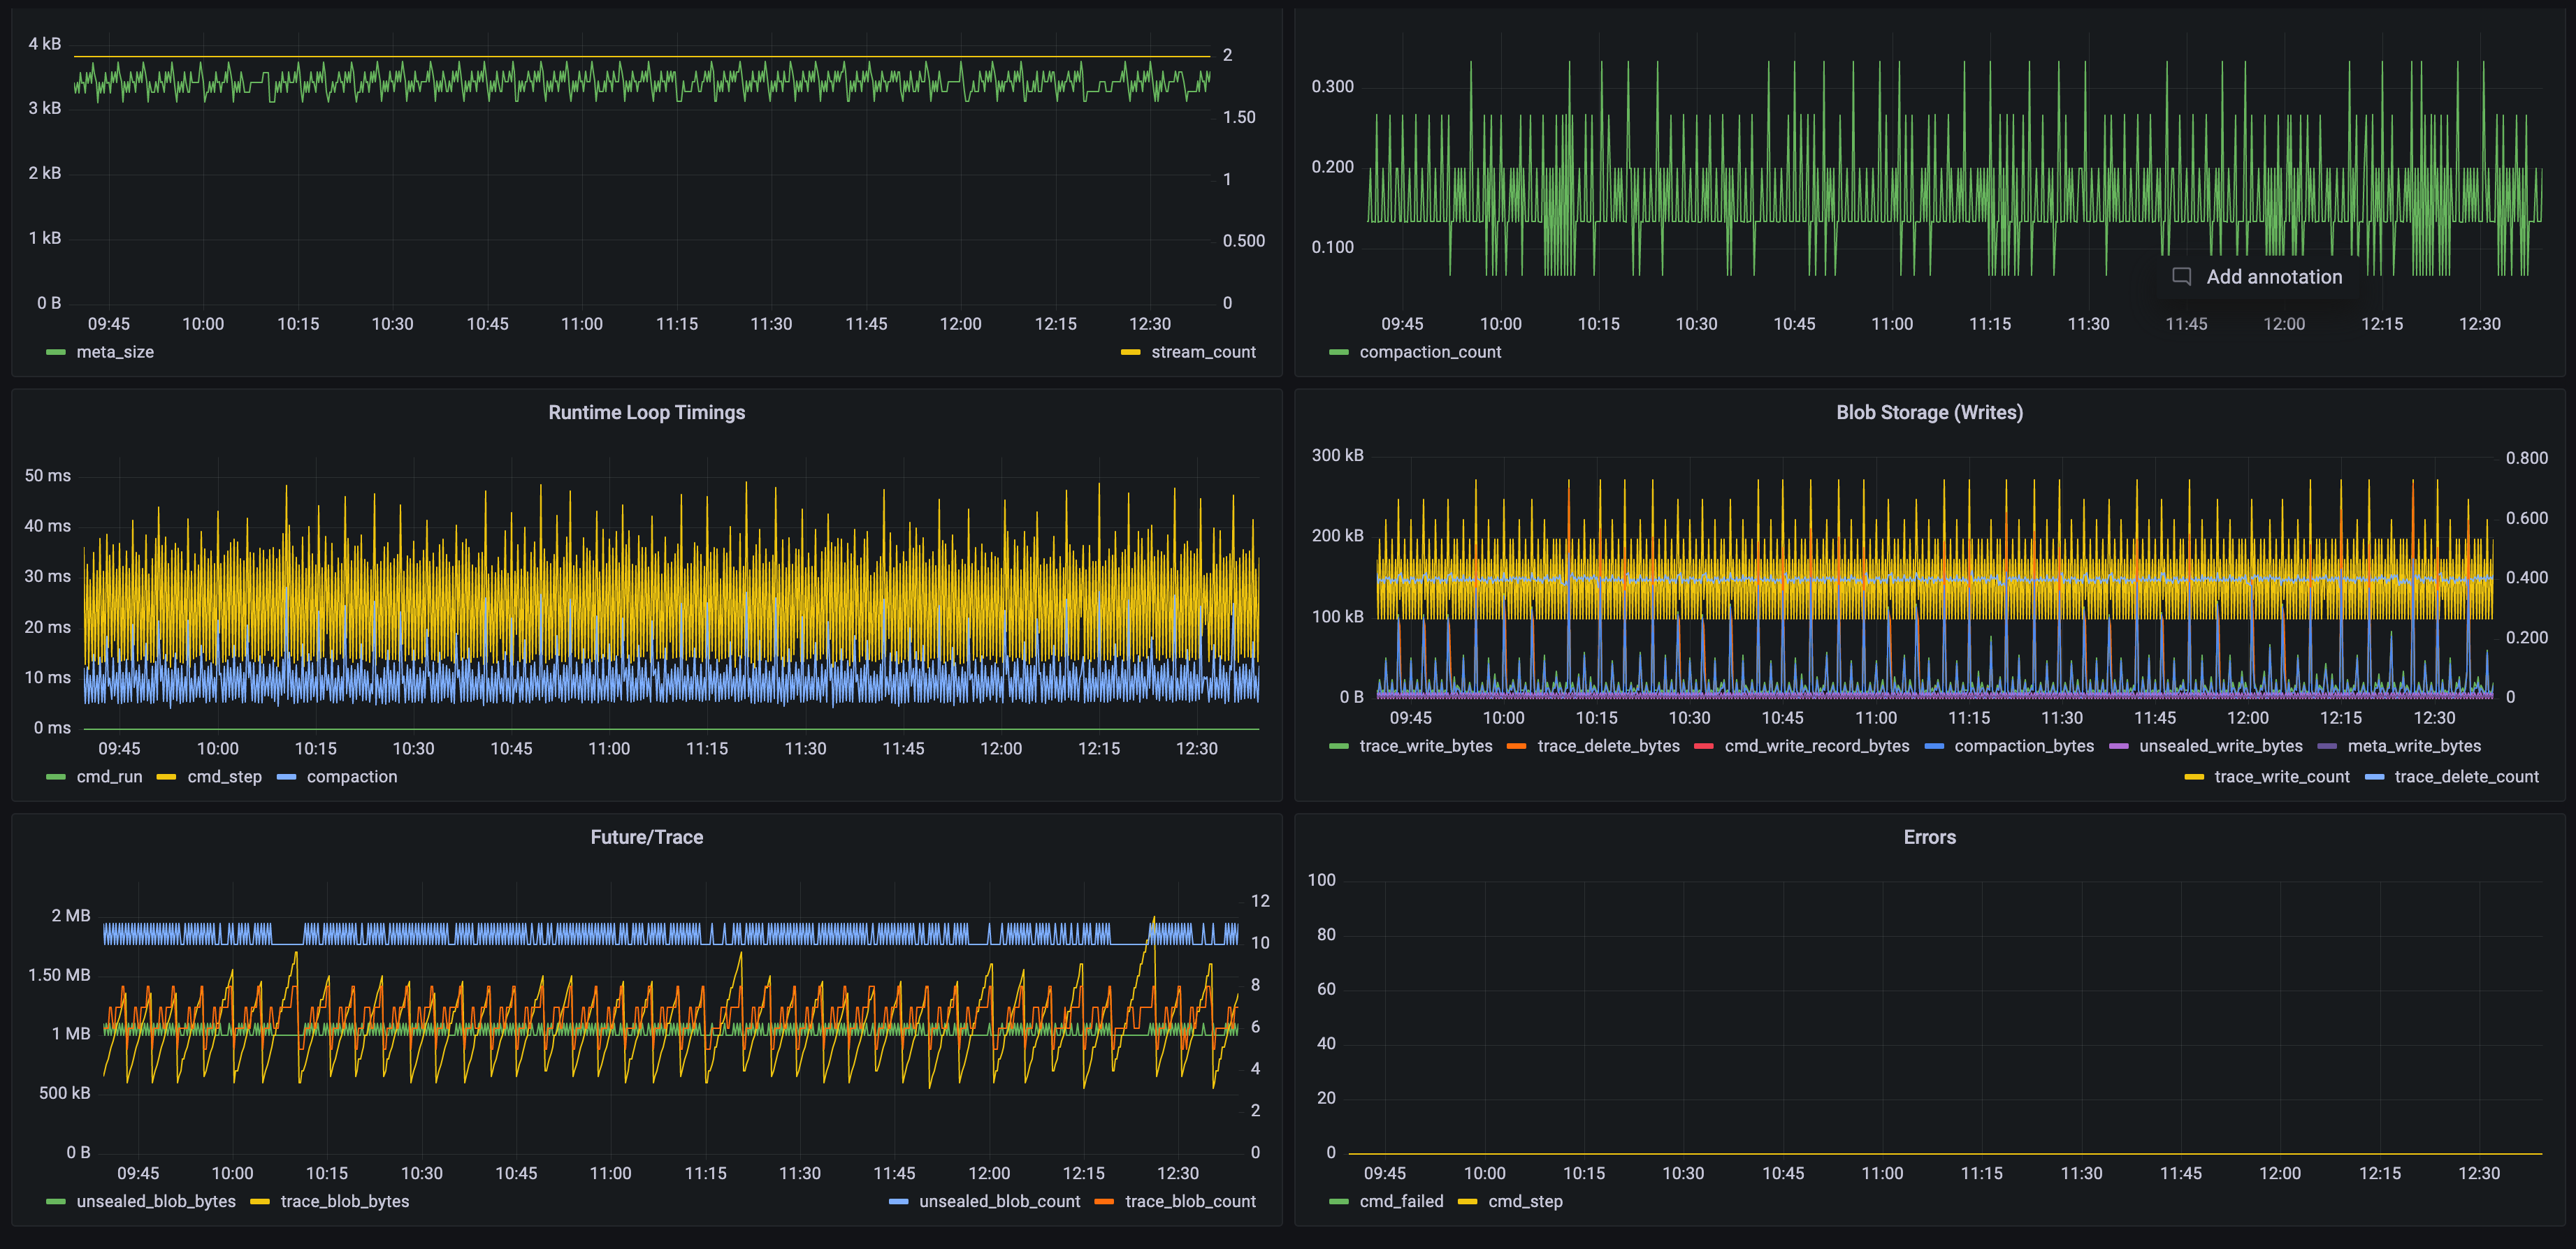Hide the cmd_step series in Runtime Loop Timings
This screenshot has height=1249, width=2576.
(225, 776)
